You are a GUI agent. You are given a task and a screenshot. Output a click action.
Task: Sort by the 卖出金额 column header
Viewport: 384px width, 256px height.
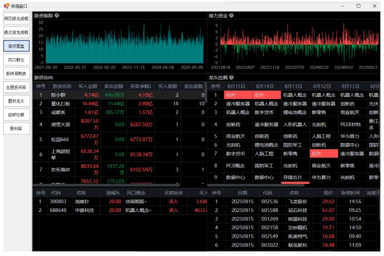(x=114, y=86)
